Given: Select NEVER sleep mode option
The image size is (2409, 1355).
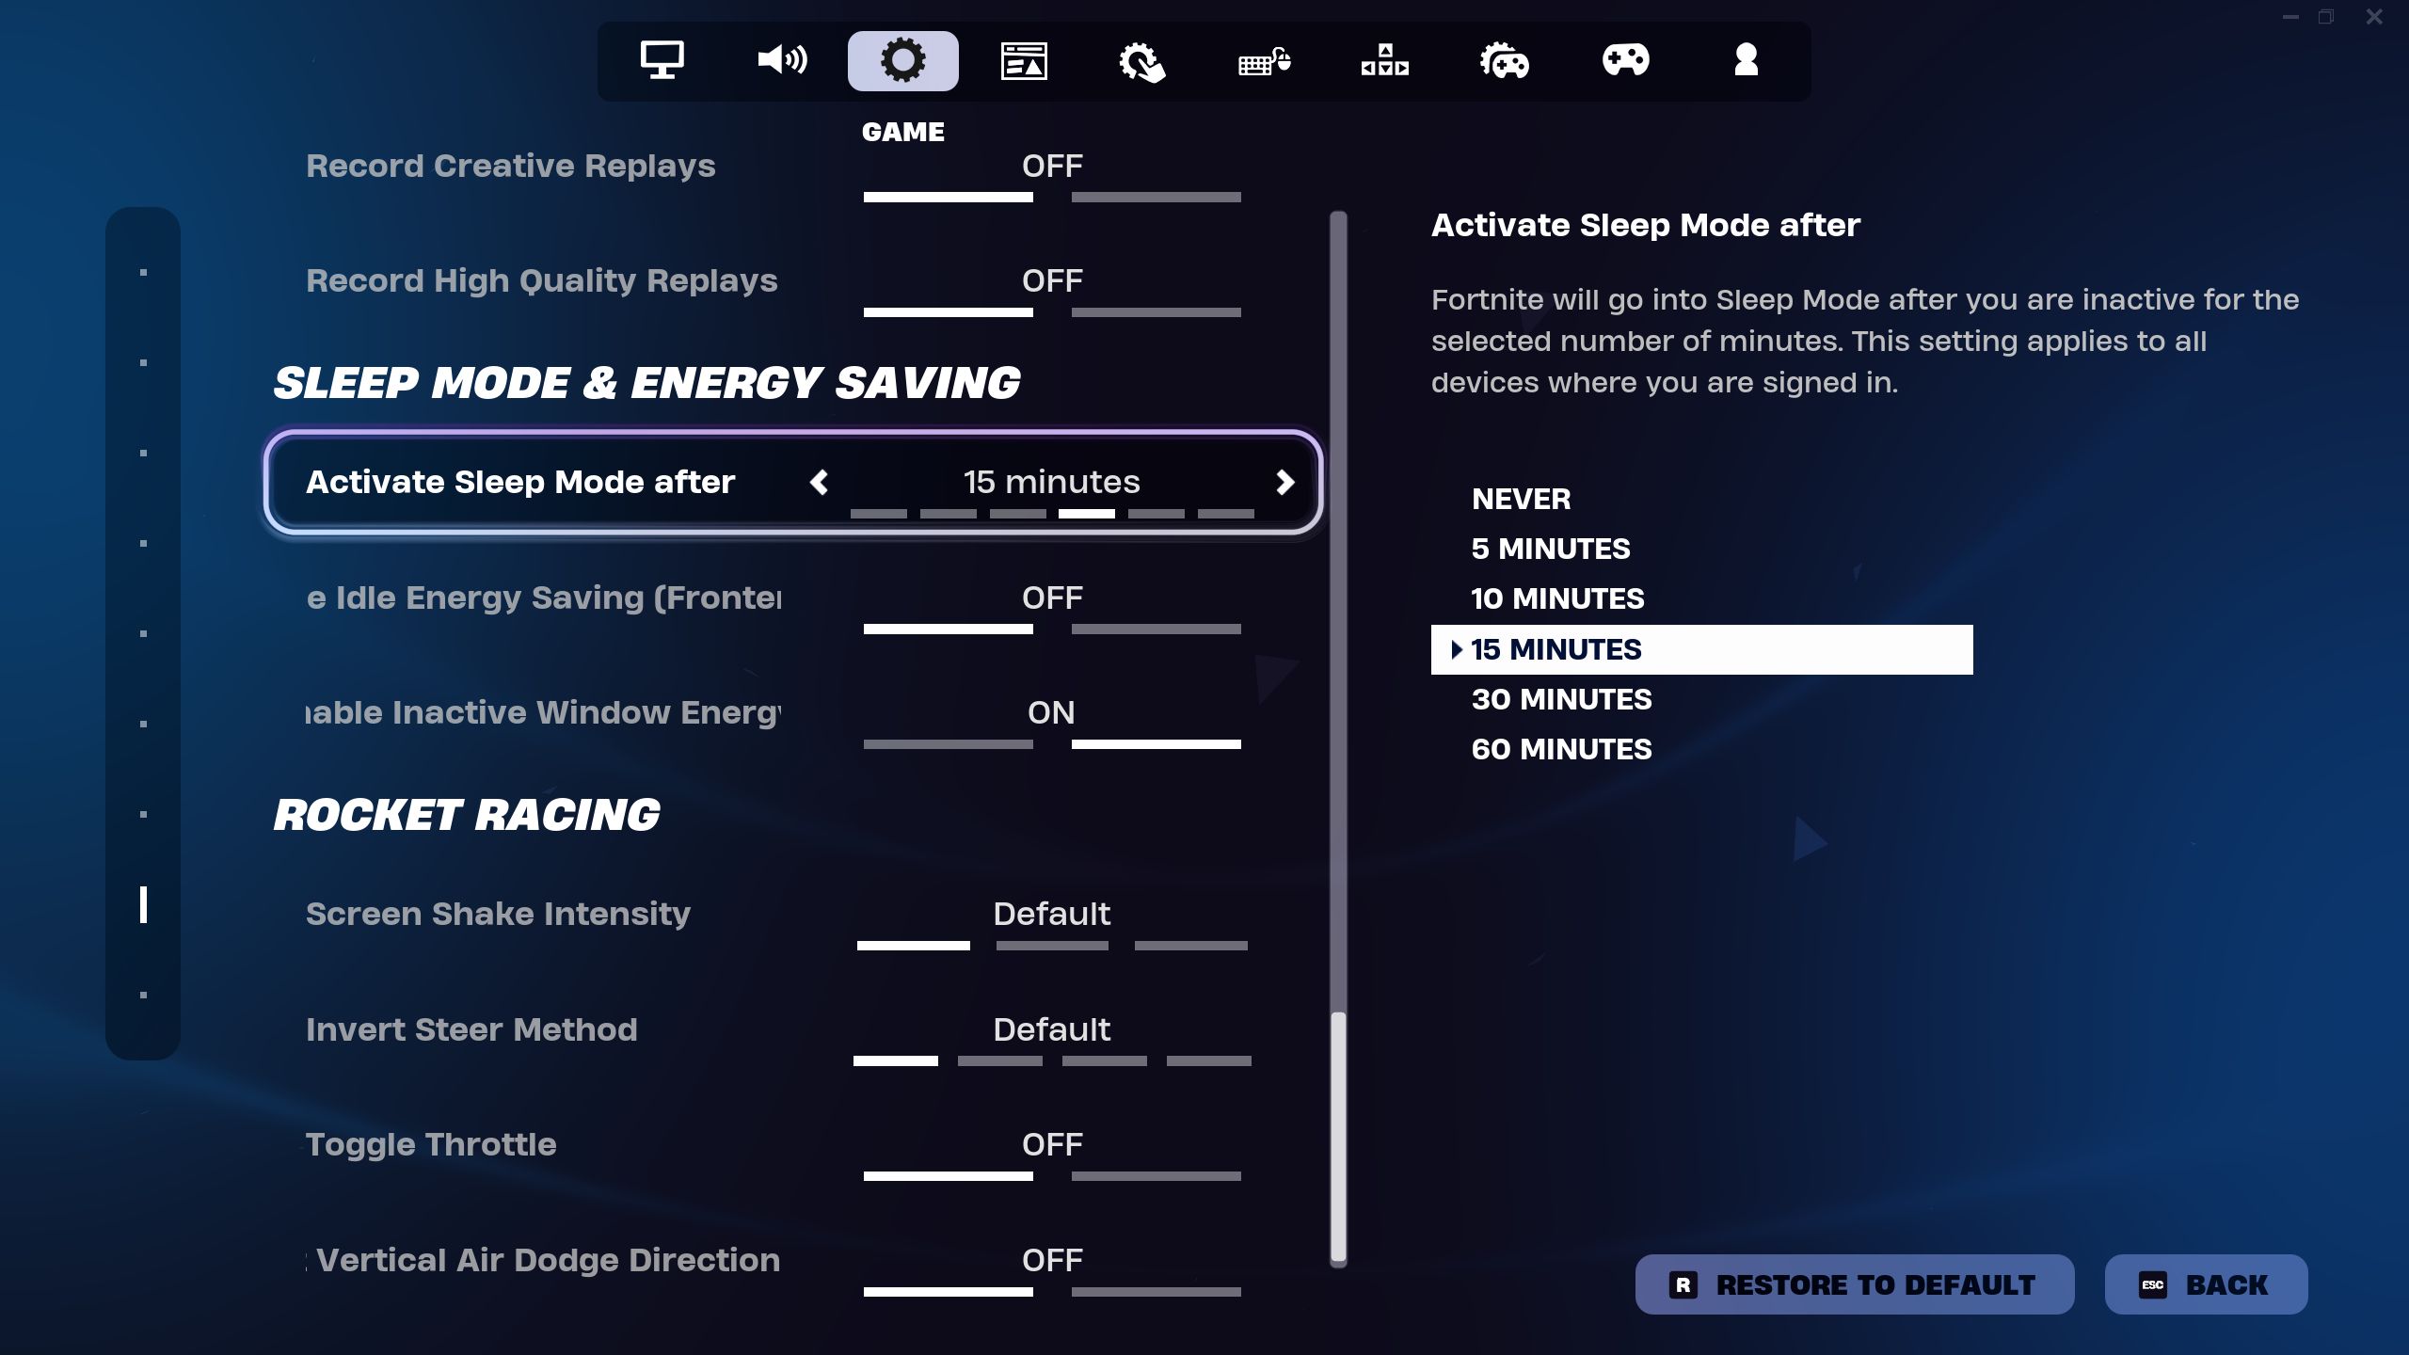Looking at the screenshot, I should click(1519, 498).
